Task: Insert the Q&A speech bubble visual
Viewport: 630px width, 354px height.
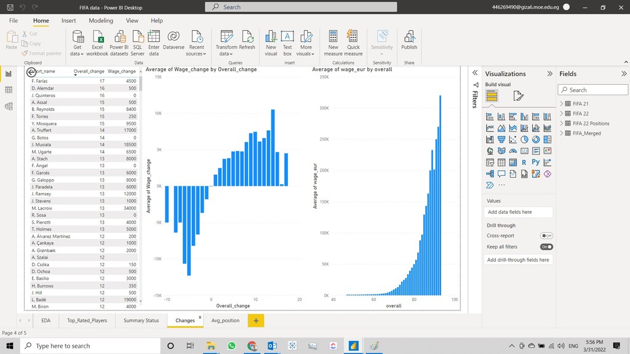Action: pos(501,174)
